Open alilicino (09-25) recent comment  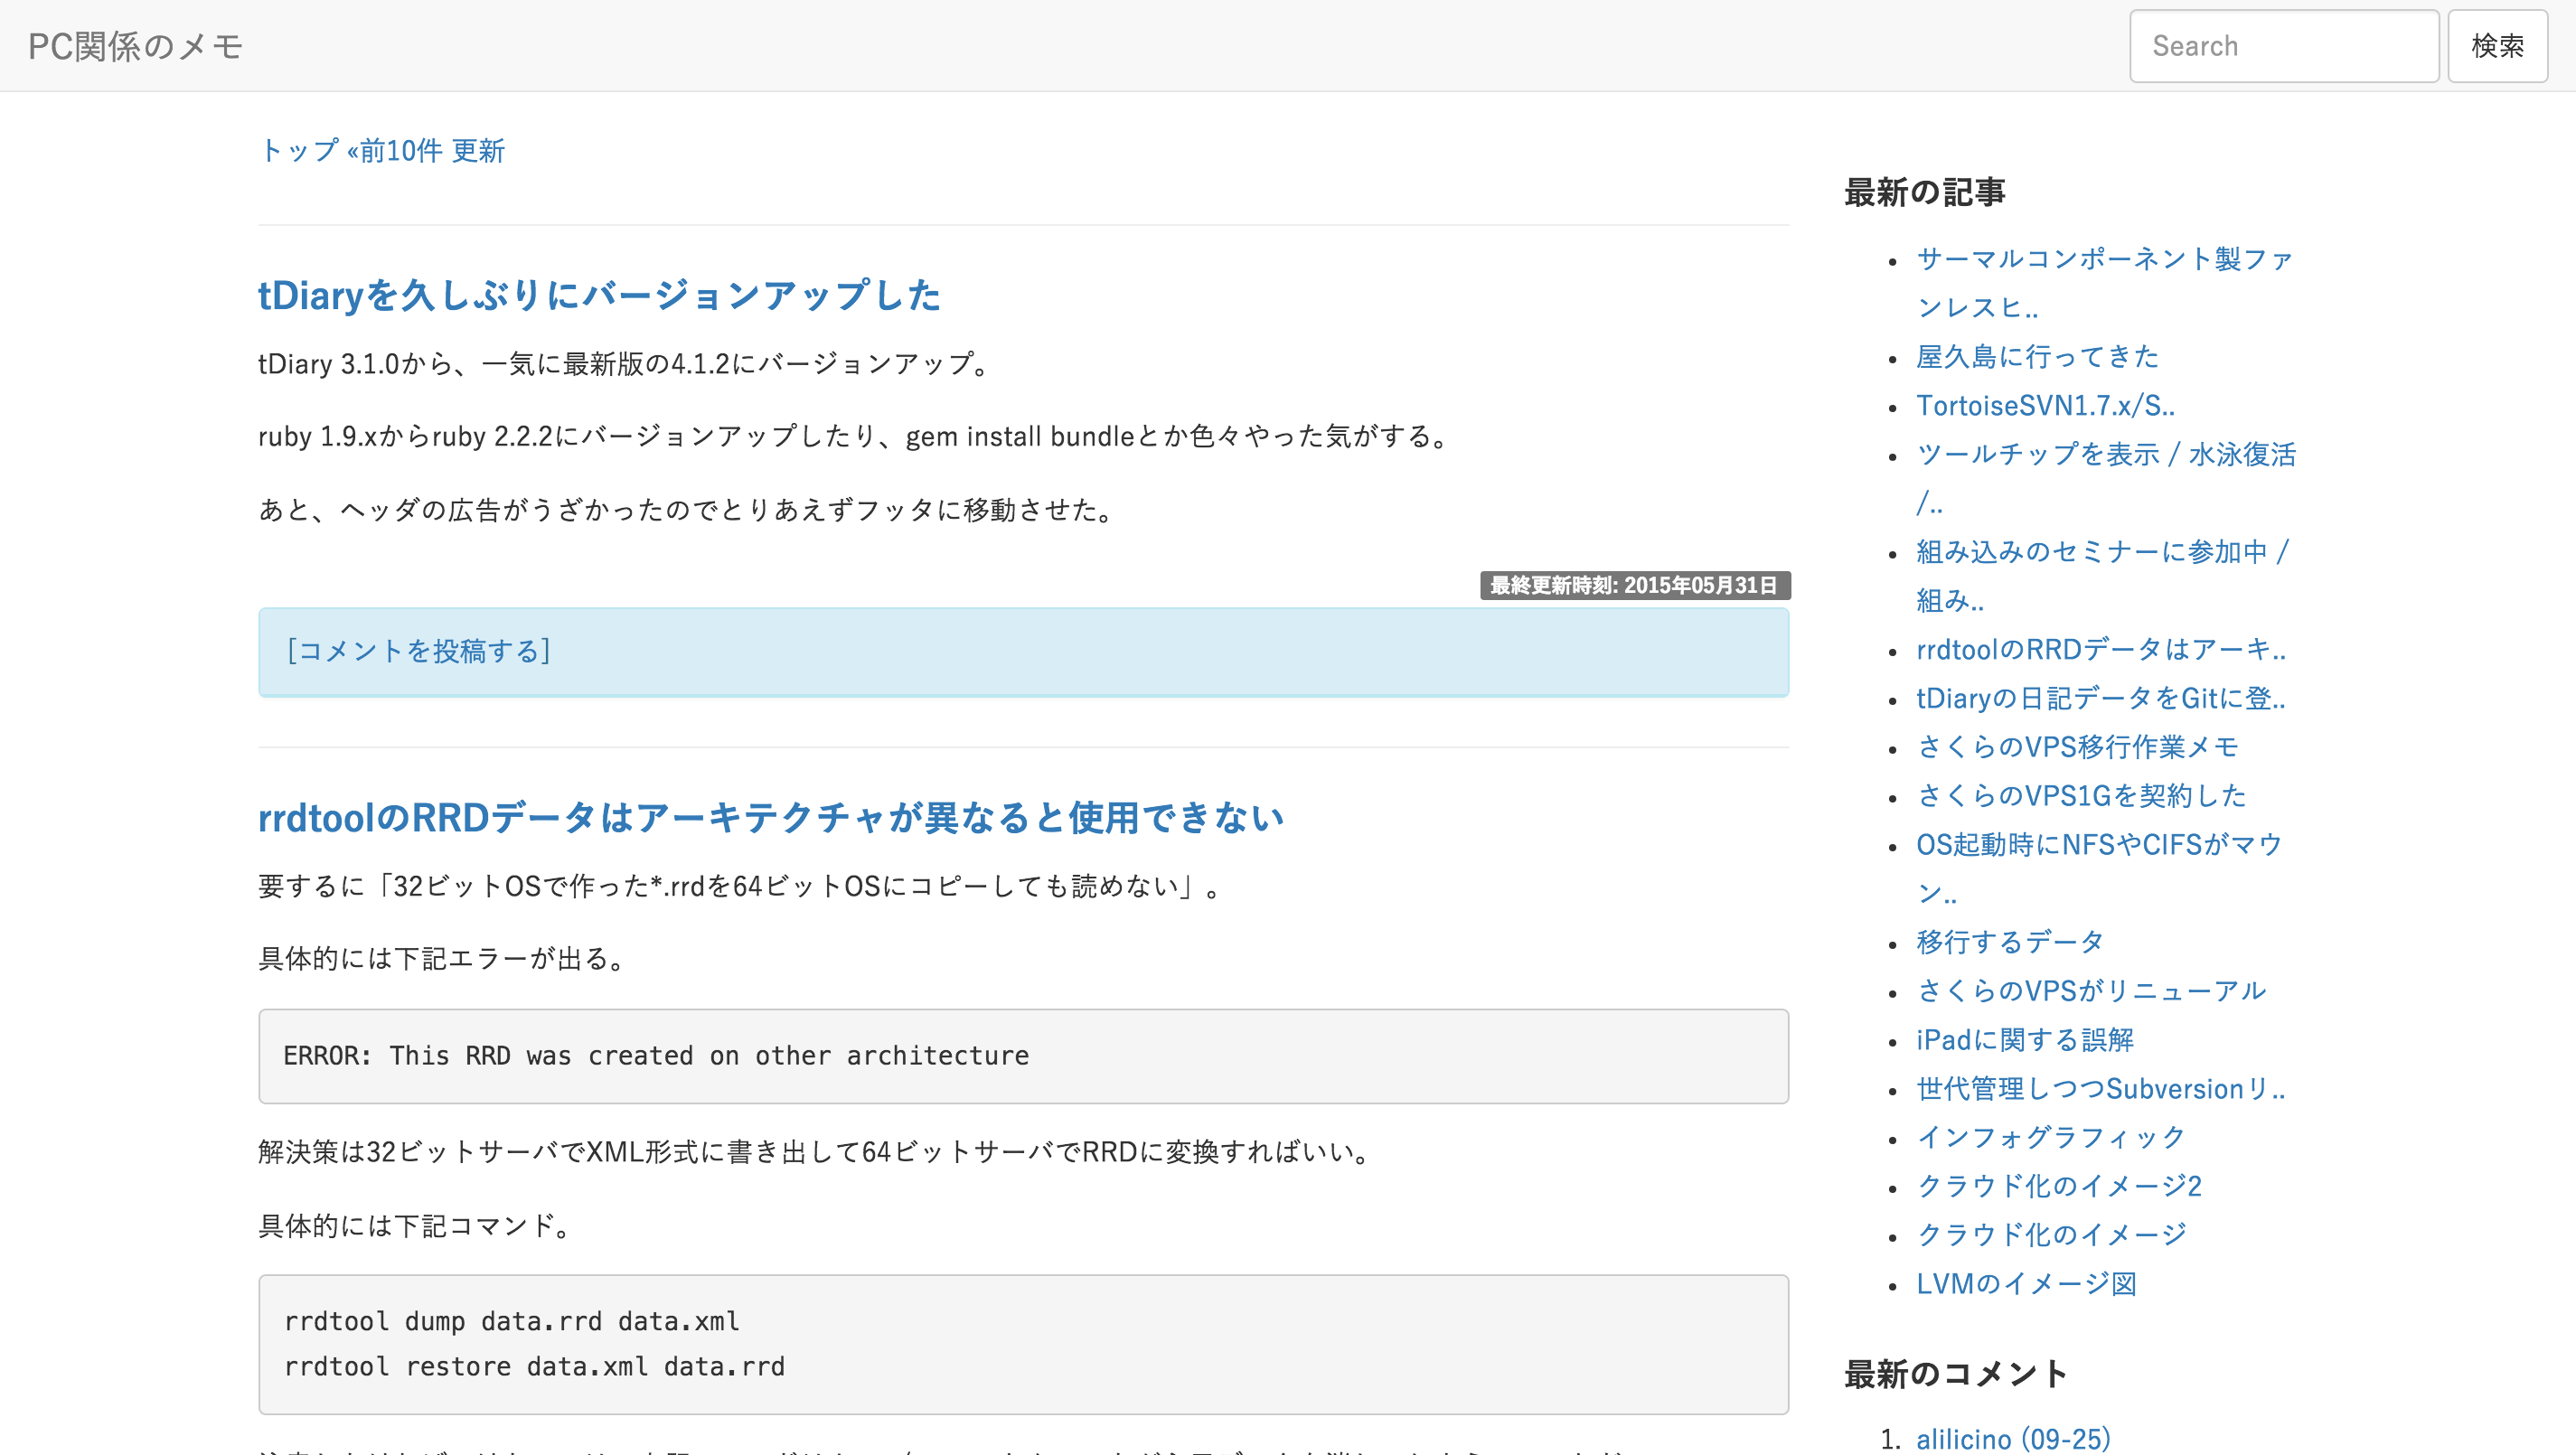2013,1438
